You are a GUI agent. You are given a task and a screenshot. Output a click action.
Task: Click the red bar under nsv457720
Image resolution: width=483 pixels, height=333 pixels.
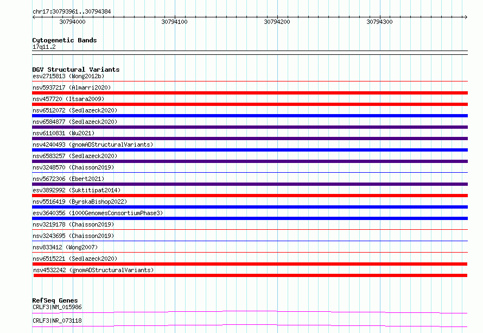point(250,104)
